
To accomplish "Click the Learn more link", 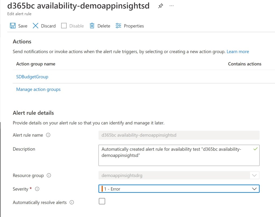I will [238, 52].
